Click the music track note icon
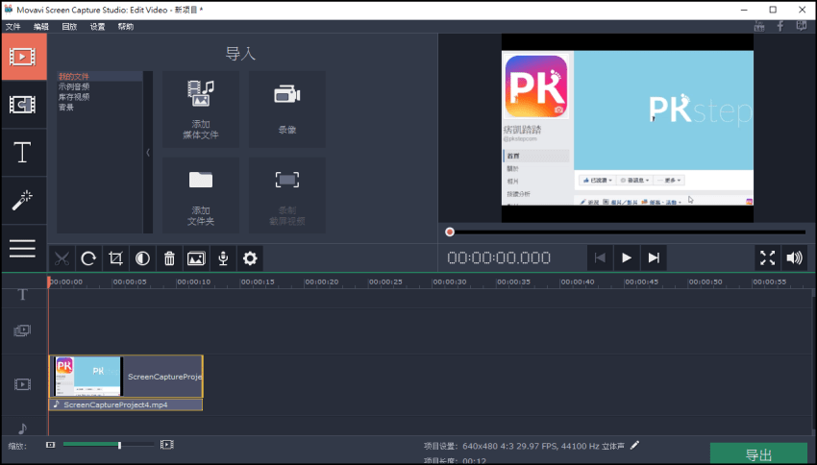 coord(22,428)
